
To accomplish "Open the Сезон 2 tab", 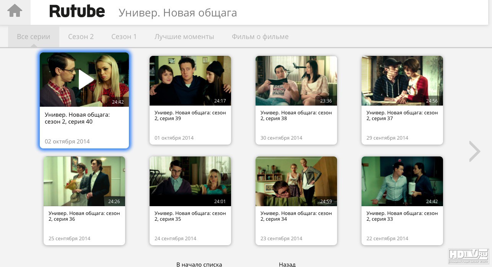I will pyautogui.click(x=81, y=37).
